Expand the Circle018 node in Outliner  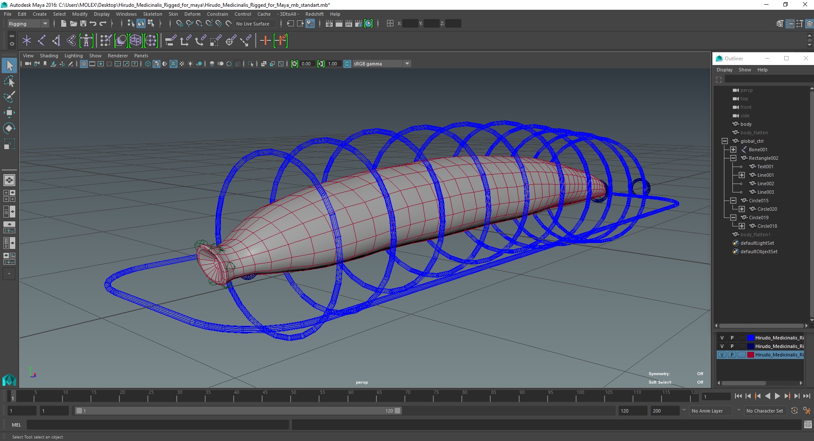[742, 226]
